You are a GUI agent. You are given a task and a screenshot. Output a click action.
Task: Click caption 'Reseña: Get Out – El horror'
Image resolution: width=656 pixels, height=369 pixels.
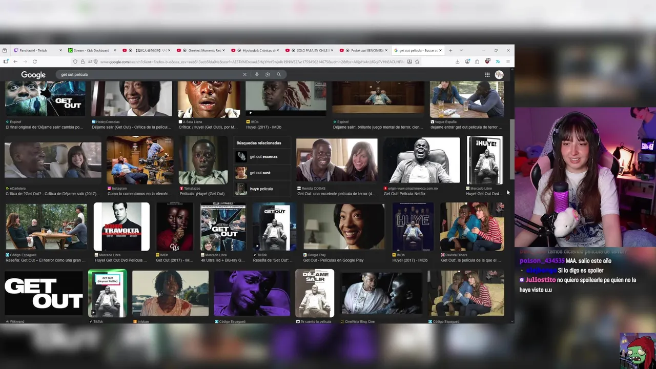coord(45,260)
